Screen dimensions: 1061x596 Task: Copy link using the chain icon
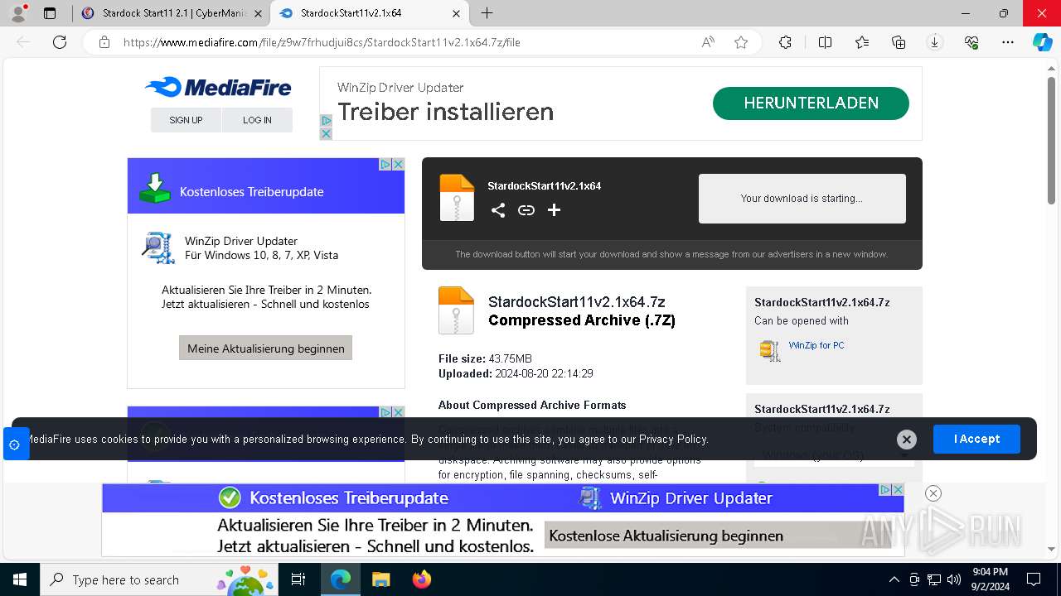[x=526, y=210]
